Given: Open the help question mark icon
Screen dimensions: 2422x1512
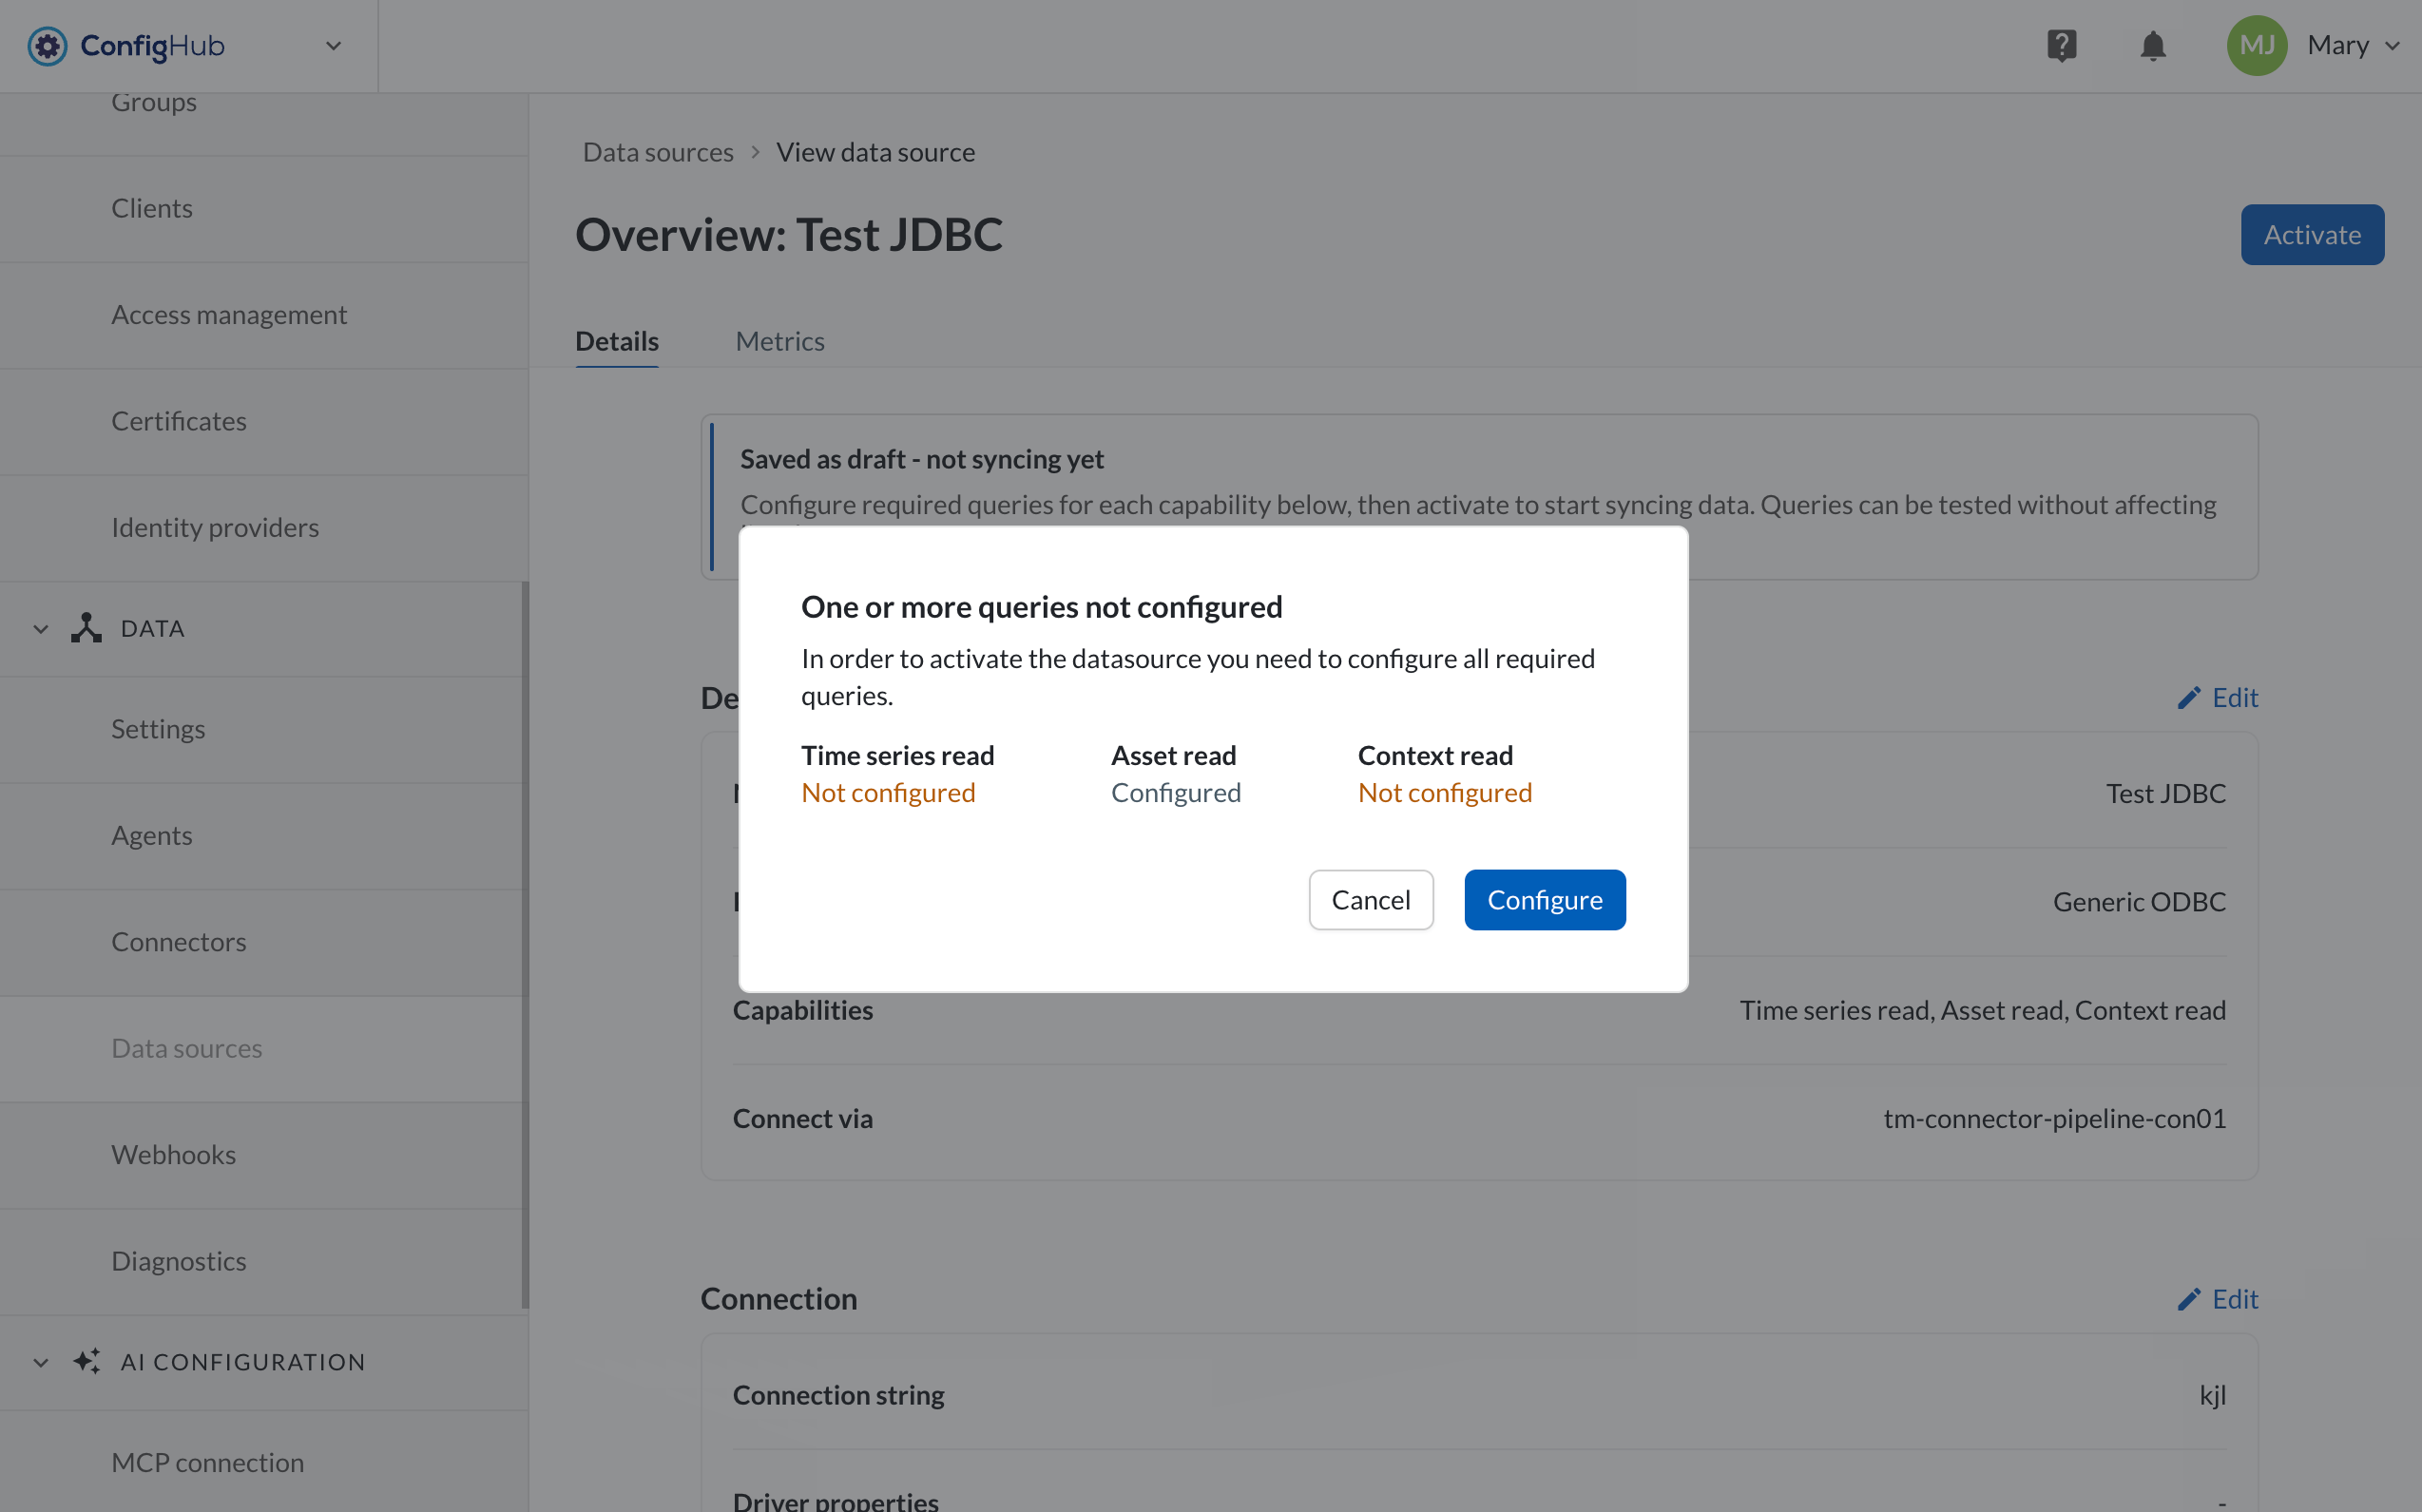Looking at the screenshot, I should 2061,46.
